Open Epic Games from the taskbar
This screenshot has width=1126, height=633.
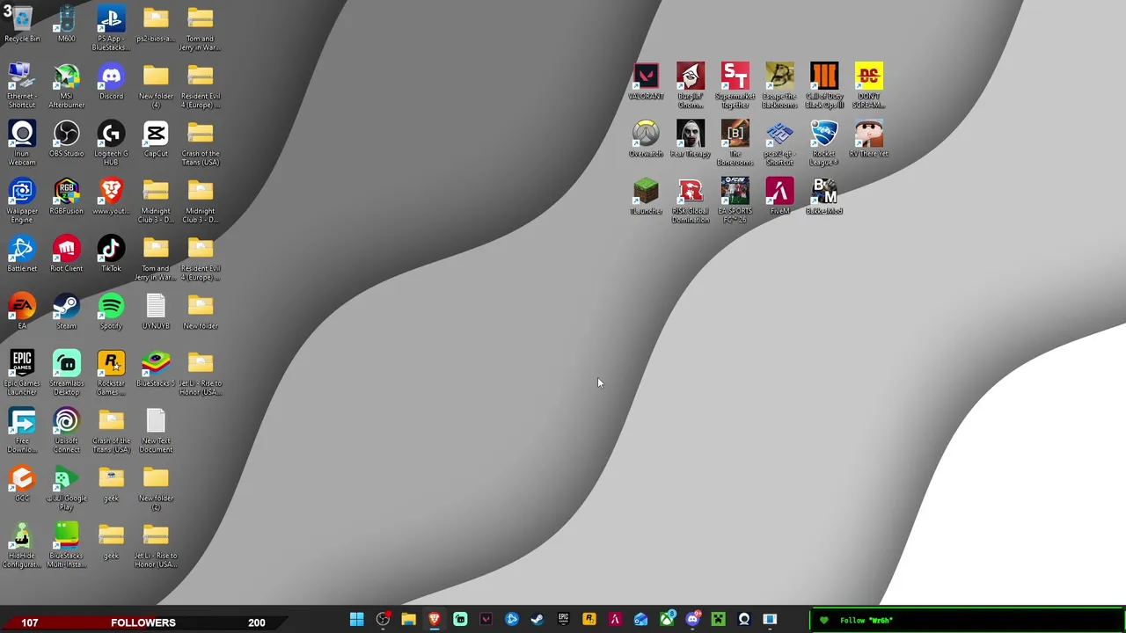pyautogui.click(x=563, y=620)
